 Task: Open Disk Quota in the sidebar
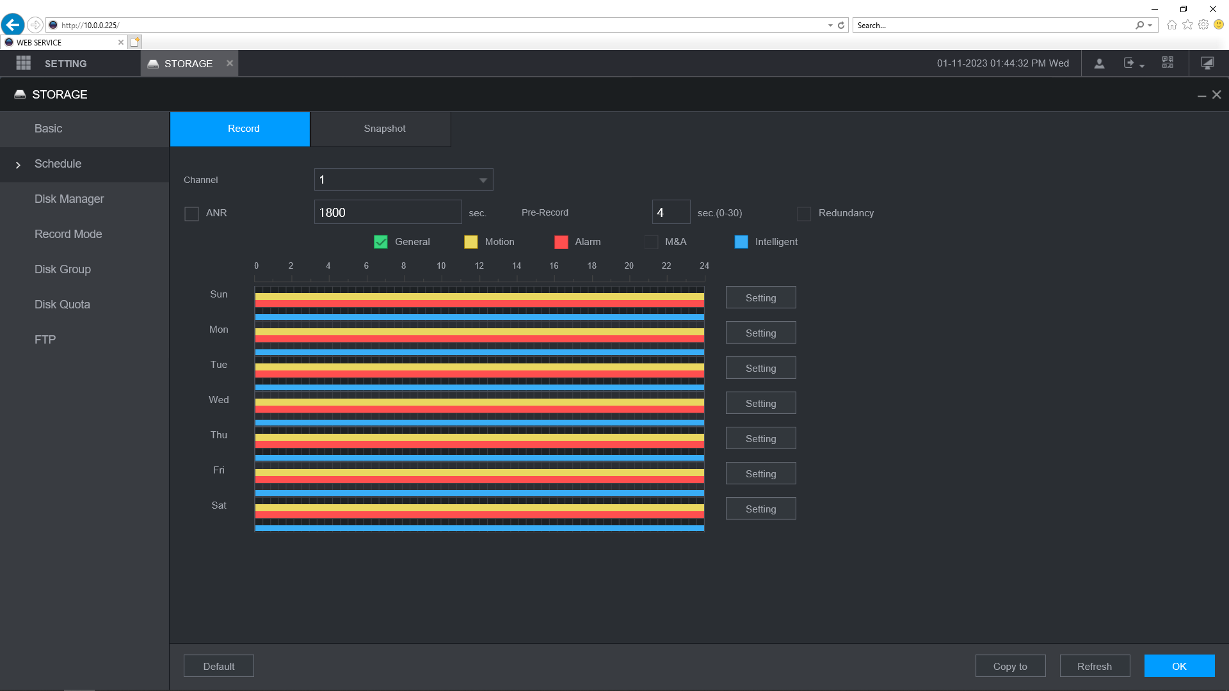[x=84, y=305]
